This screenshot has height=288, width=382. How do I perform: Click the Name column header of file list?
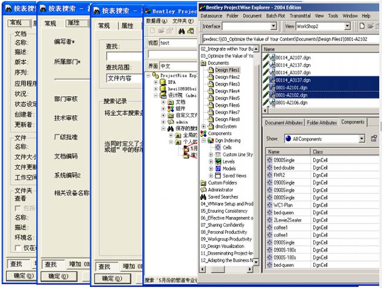click(320, 49)
